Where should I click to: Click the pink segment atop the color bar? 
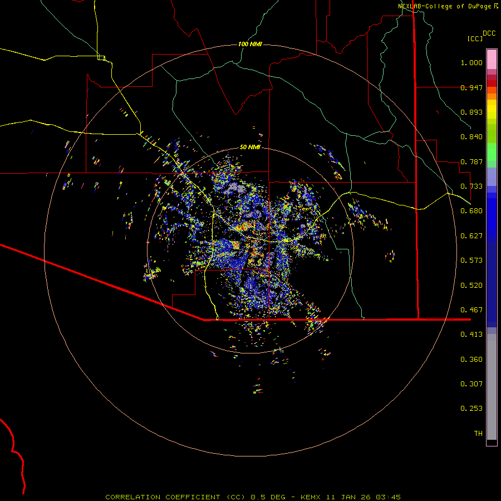tap(492, 60)
